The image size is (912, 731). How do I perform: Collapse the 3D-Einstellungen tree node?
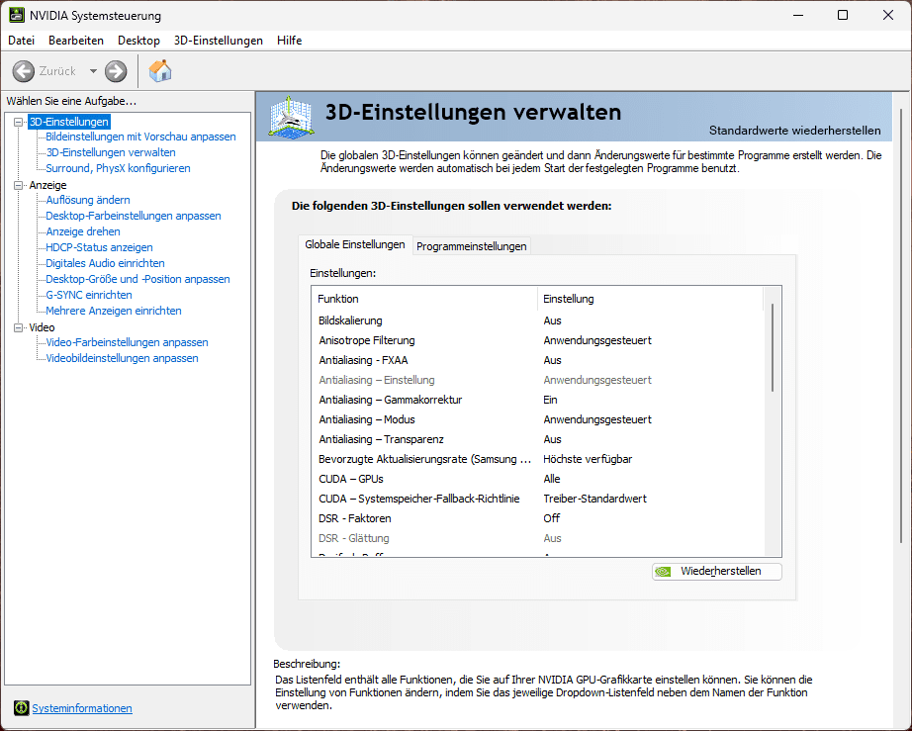click(x=19, y=122)
